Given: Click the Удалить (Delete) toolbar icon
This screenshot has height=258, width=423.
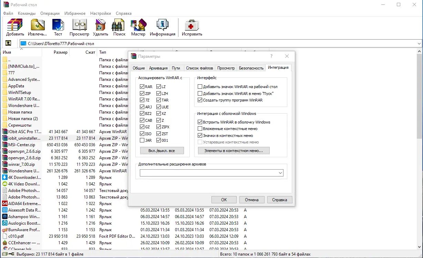Looking at the screenshot, I should (x=100, y=25).
